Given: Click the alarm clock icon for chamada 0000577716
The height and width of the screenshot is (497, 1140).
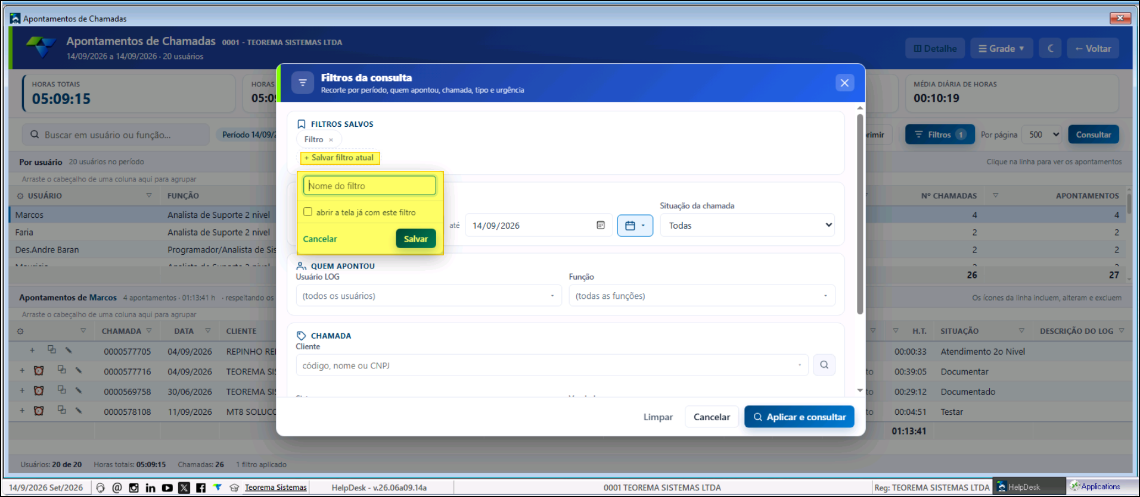Looking at the screenshot, I should (39, 371).
